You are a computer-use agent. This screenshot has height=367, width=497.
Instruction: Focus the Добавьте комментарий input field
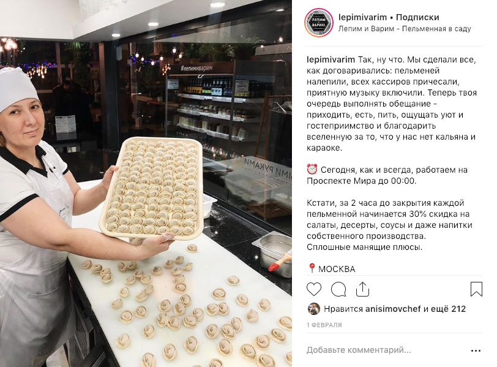click(x=359, y=350)
